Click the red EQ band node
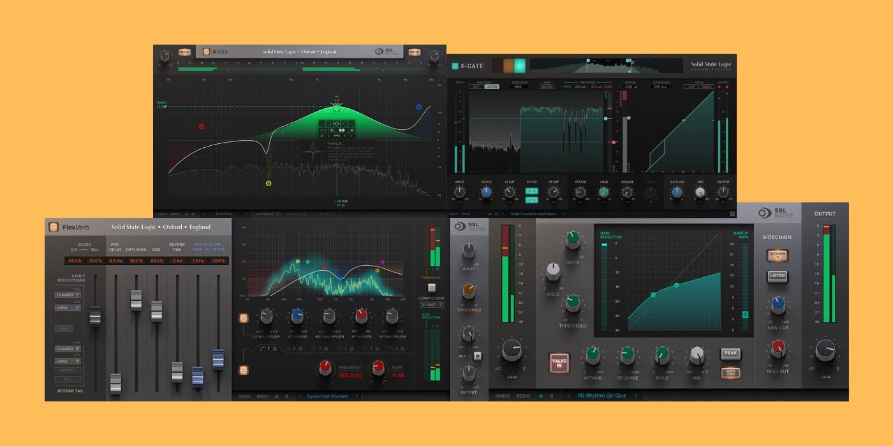 coord(202,127)
